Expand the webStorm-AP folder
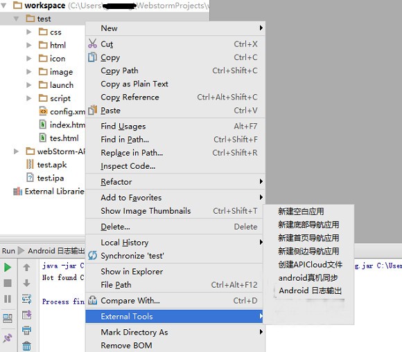Screen dimensions: 402x352 (x=16, y=151)
